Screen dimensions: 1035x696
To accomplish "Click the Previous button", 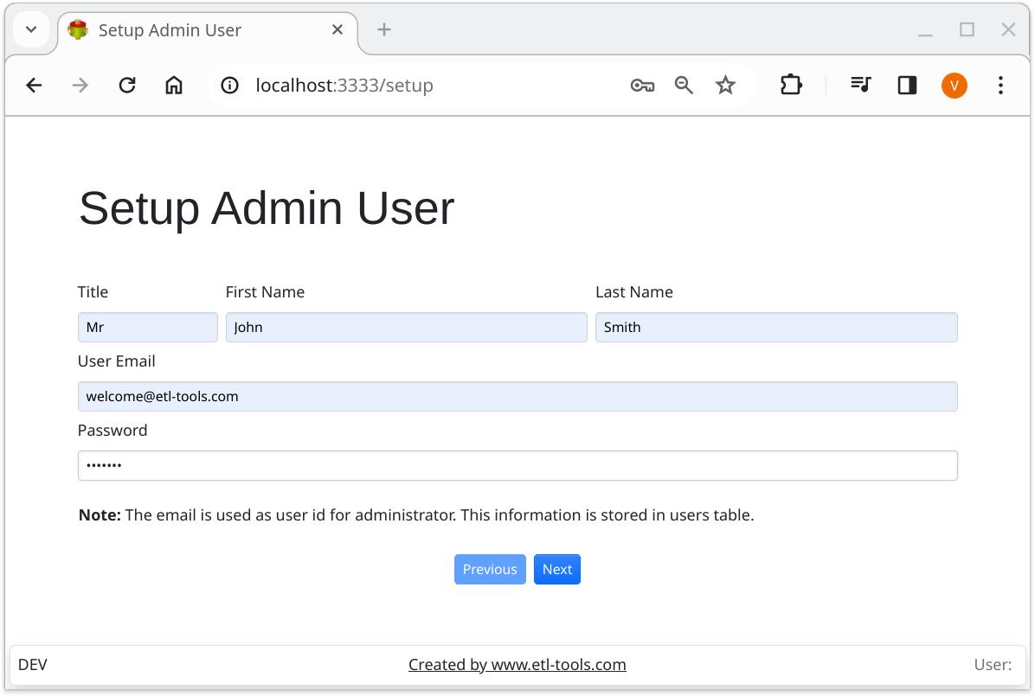I will tap(490, 569).
